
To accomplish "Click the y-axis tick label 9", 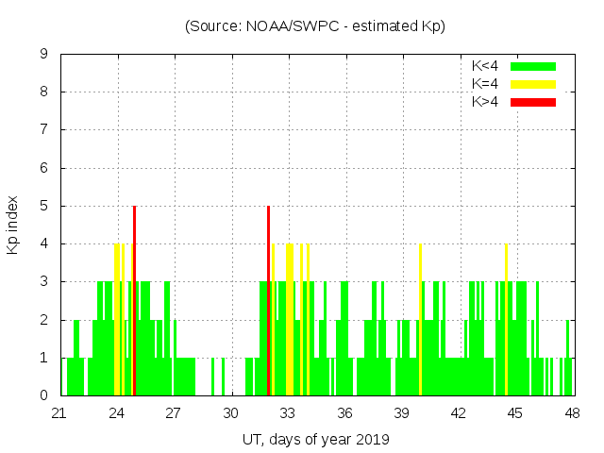I will click(x=43, y=55).
